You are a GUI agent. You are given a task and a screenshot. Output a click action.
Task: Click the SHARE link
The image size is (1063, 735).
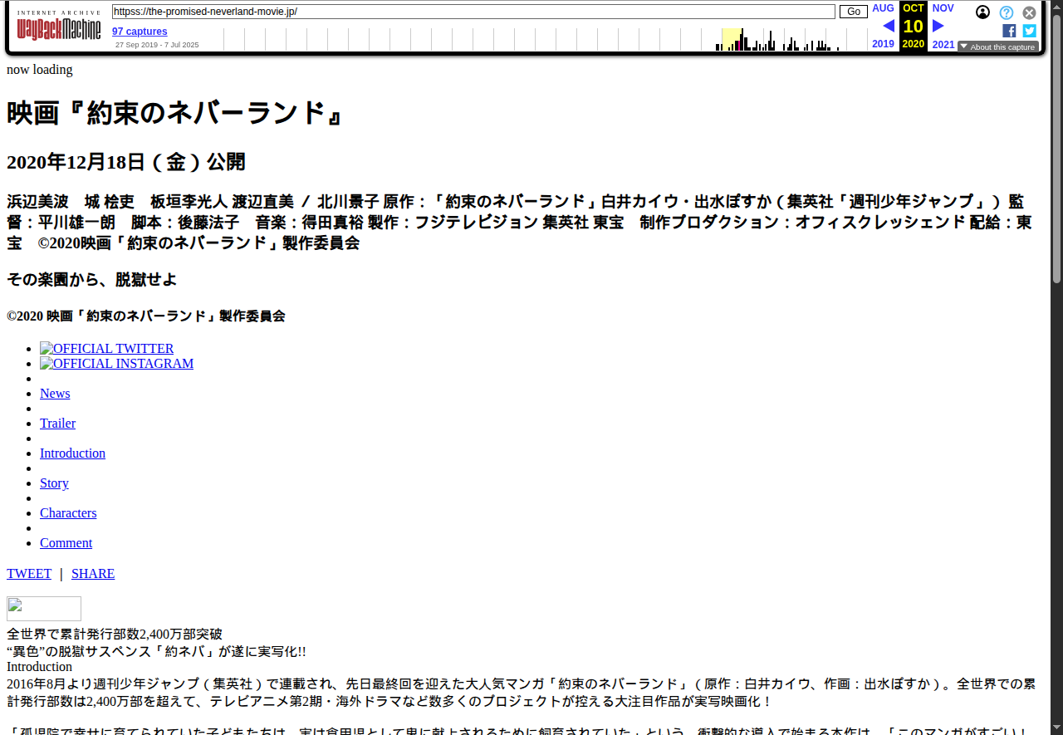point(93,574)
